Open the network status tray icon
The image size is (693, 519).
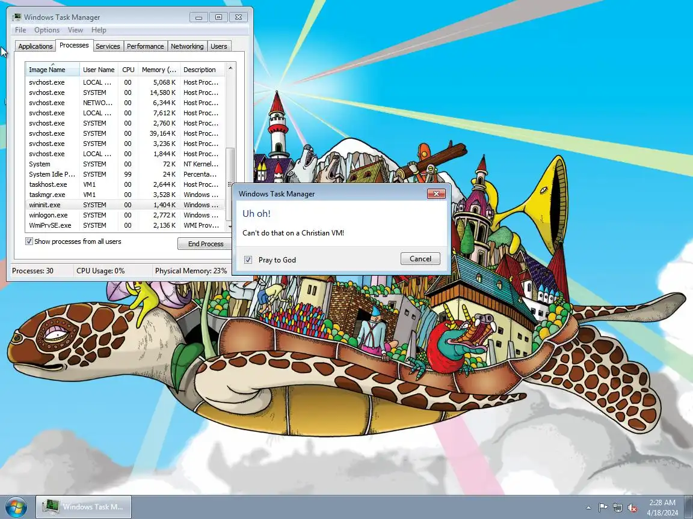tap(617, 508)
